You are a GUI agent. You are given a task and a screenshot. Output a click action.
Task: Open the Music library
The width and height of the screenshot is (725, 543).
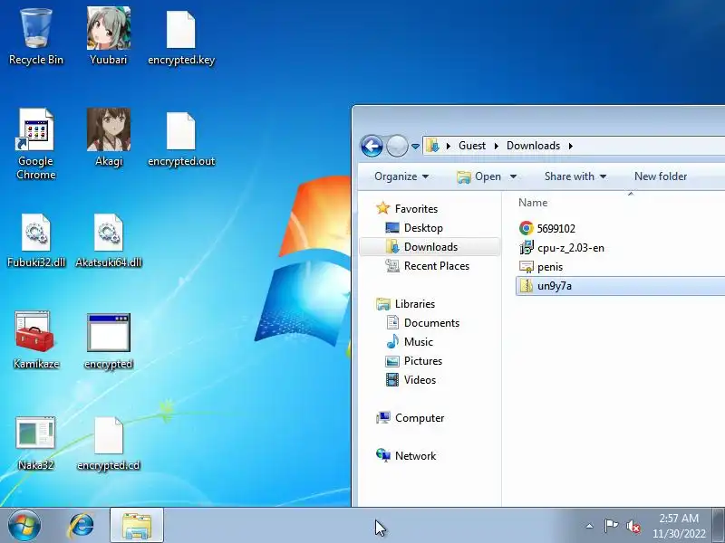(410, 342)
